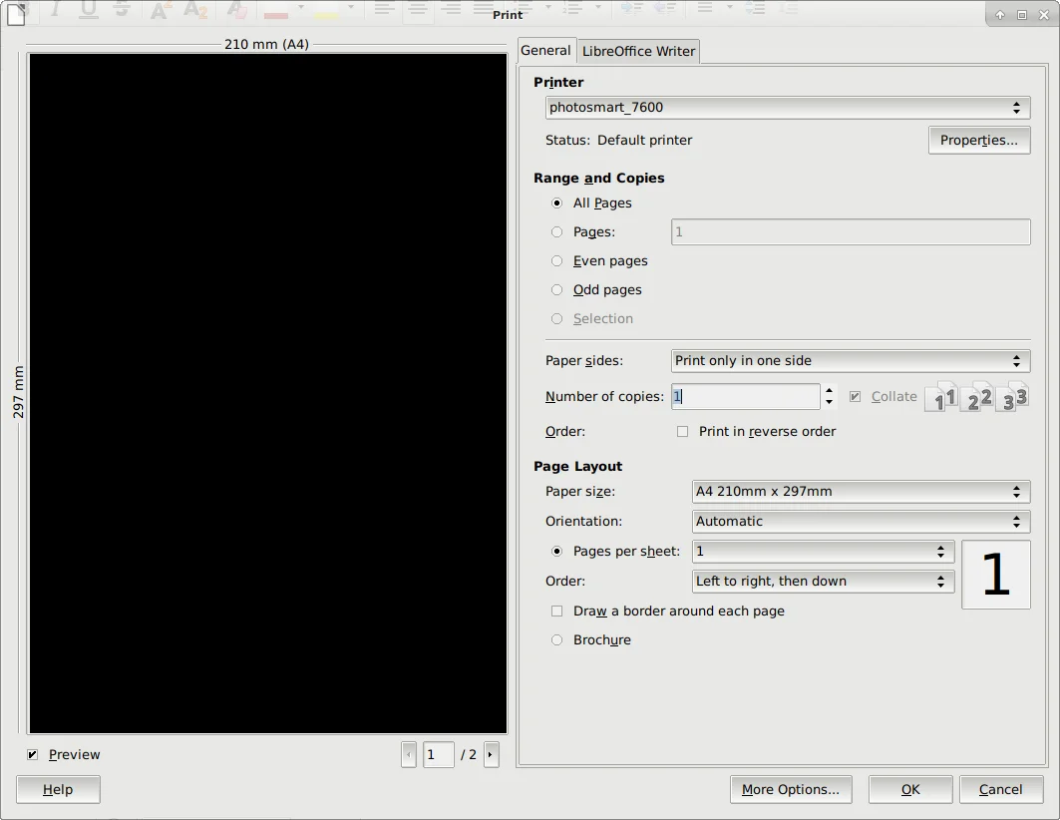
Task: Go to next preview page arrow
Action: point(492,754)
